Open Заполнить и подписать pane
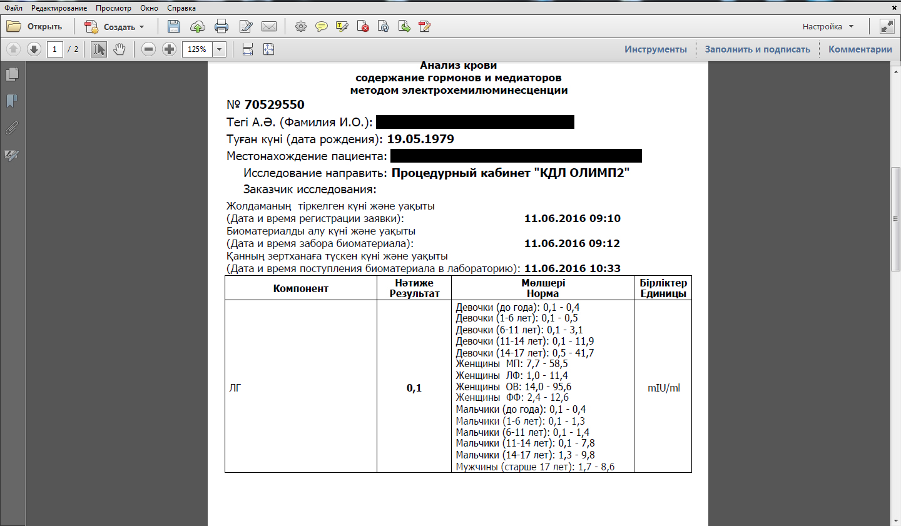The image size is (901, 526). pos(757,49)
